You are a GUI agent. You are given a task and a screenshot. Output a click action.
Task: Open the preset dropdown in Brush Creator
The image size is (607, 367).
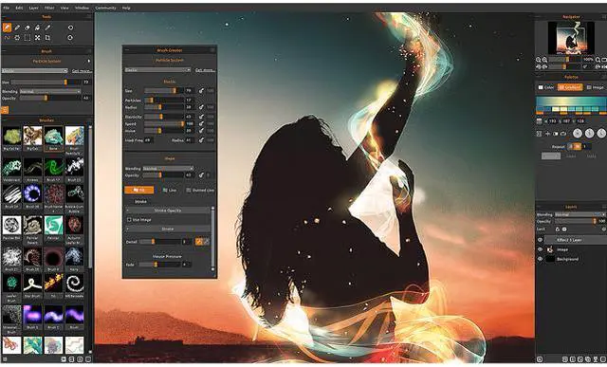point(157,70)
